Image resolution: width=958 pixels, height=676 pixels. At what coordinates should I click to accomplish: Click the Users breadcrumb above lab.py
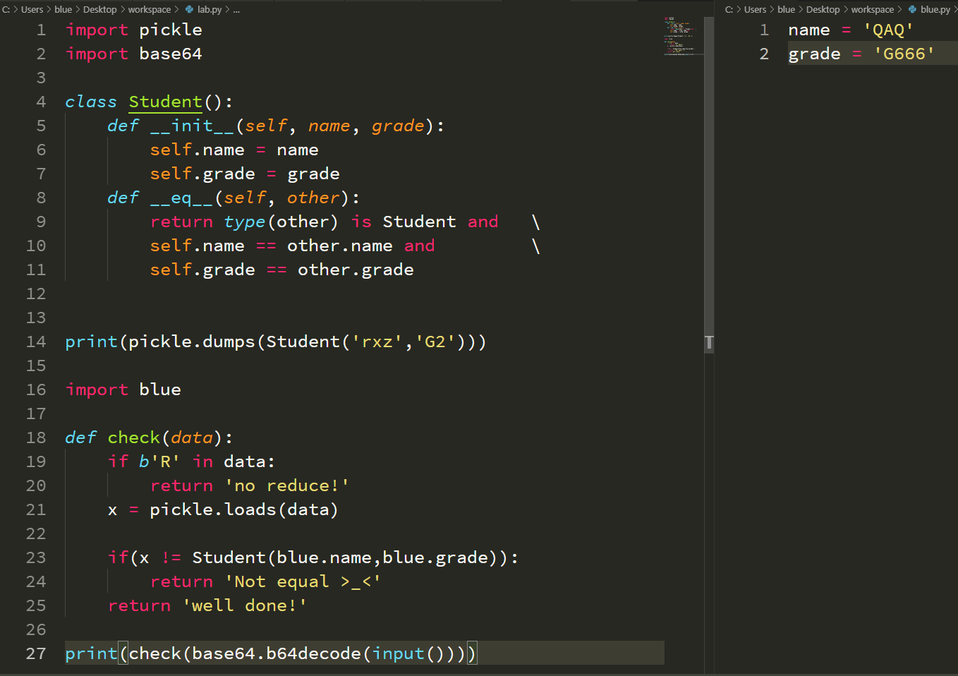pyautogui.click(x=32, y=9)
